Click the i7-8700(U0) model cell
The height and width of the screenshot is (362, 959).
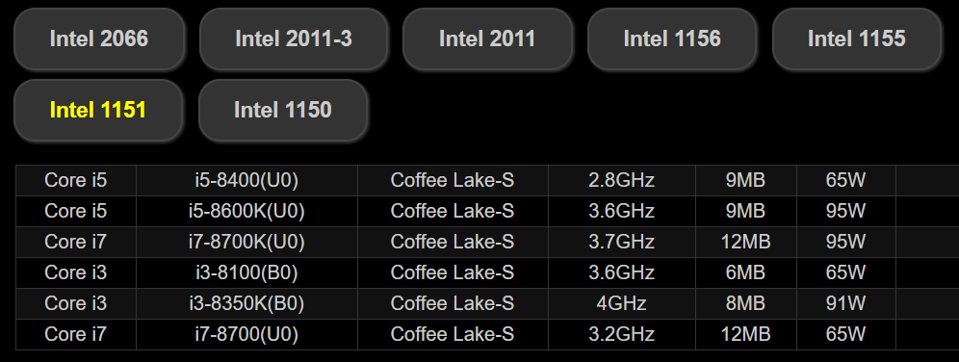pos(247,334)
